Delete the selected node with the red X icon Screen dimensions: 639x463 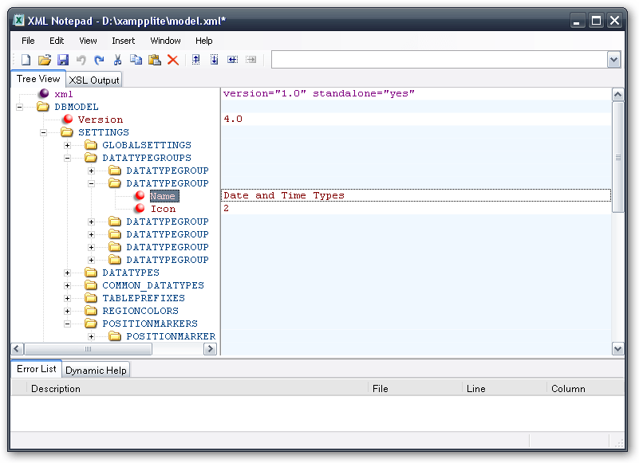tap(173, 60)
